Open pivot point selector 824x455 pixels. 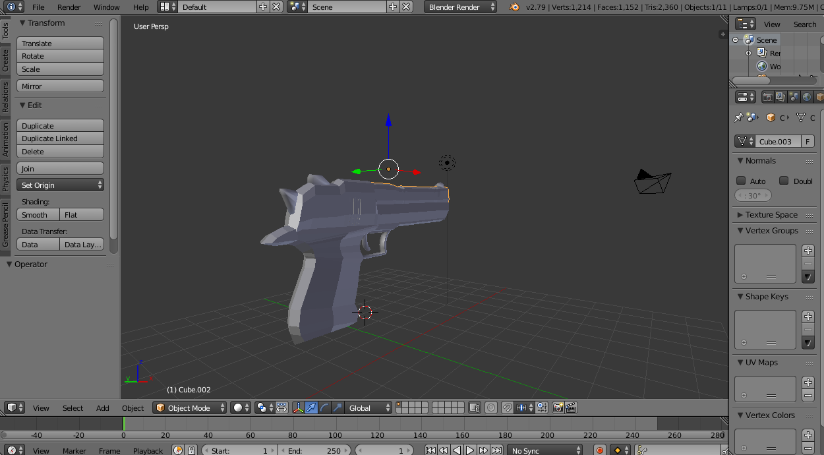pos(264,408)
